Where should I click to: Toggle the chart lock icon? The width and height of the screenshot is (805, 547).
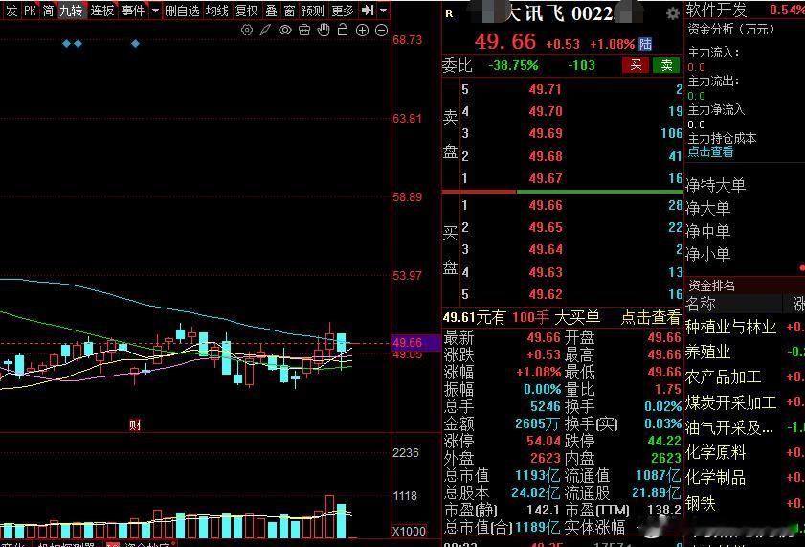(343, 31)
